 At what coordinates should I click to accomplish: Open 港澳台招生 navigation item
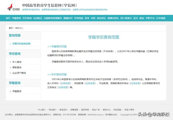click(x=113, y=18)
